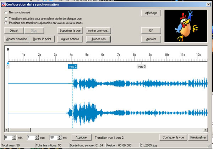Click the timeline scrollbar left arrow

click(7, 130)
